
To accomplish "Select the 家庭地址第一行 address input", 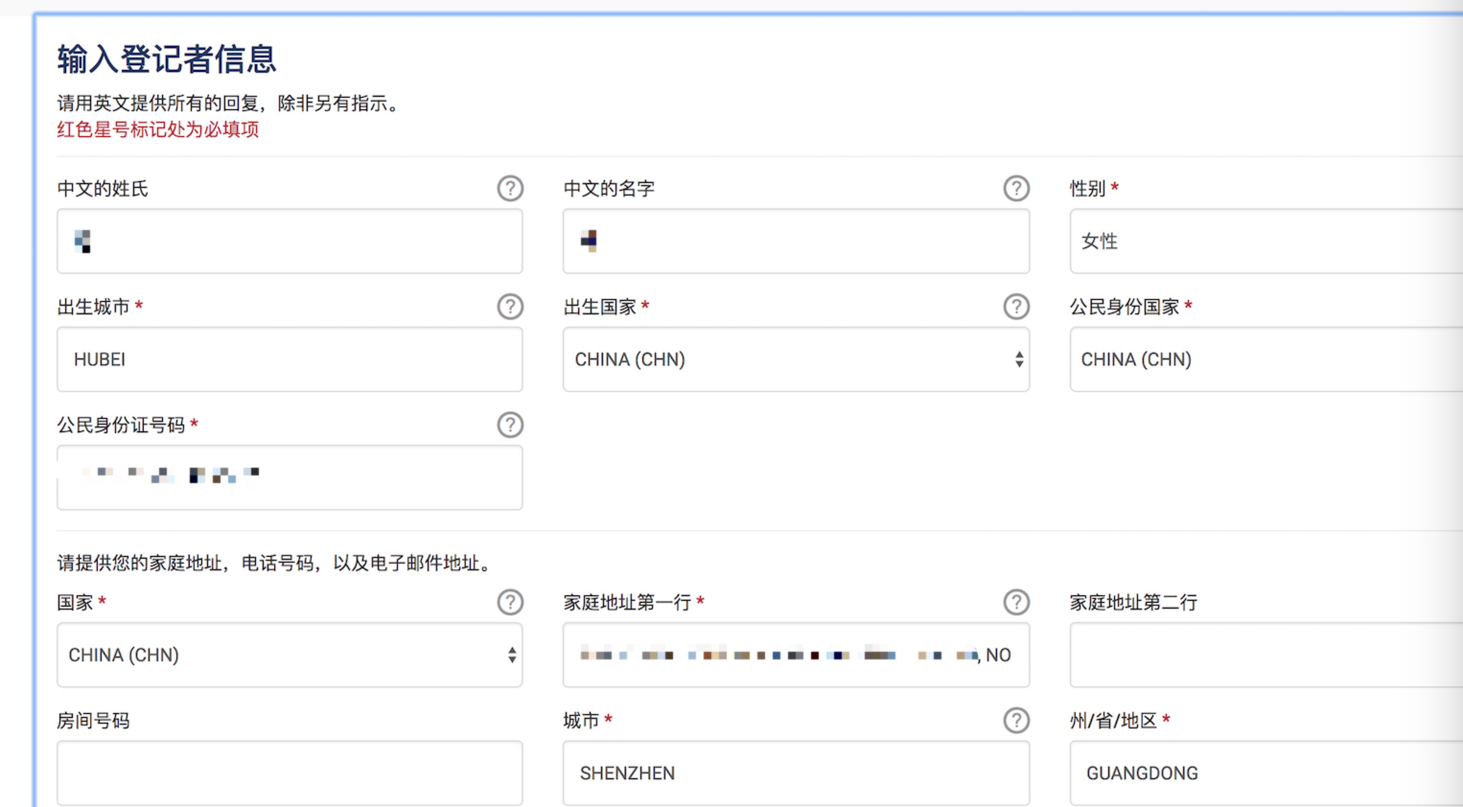I will [x=796, y=656].
